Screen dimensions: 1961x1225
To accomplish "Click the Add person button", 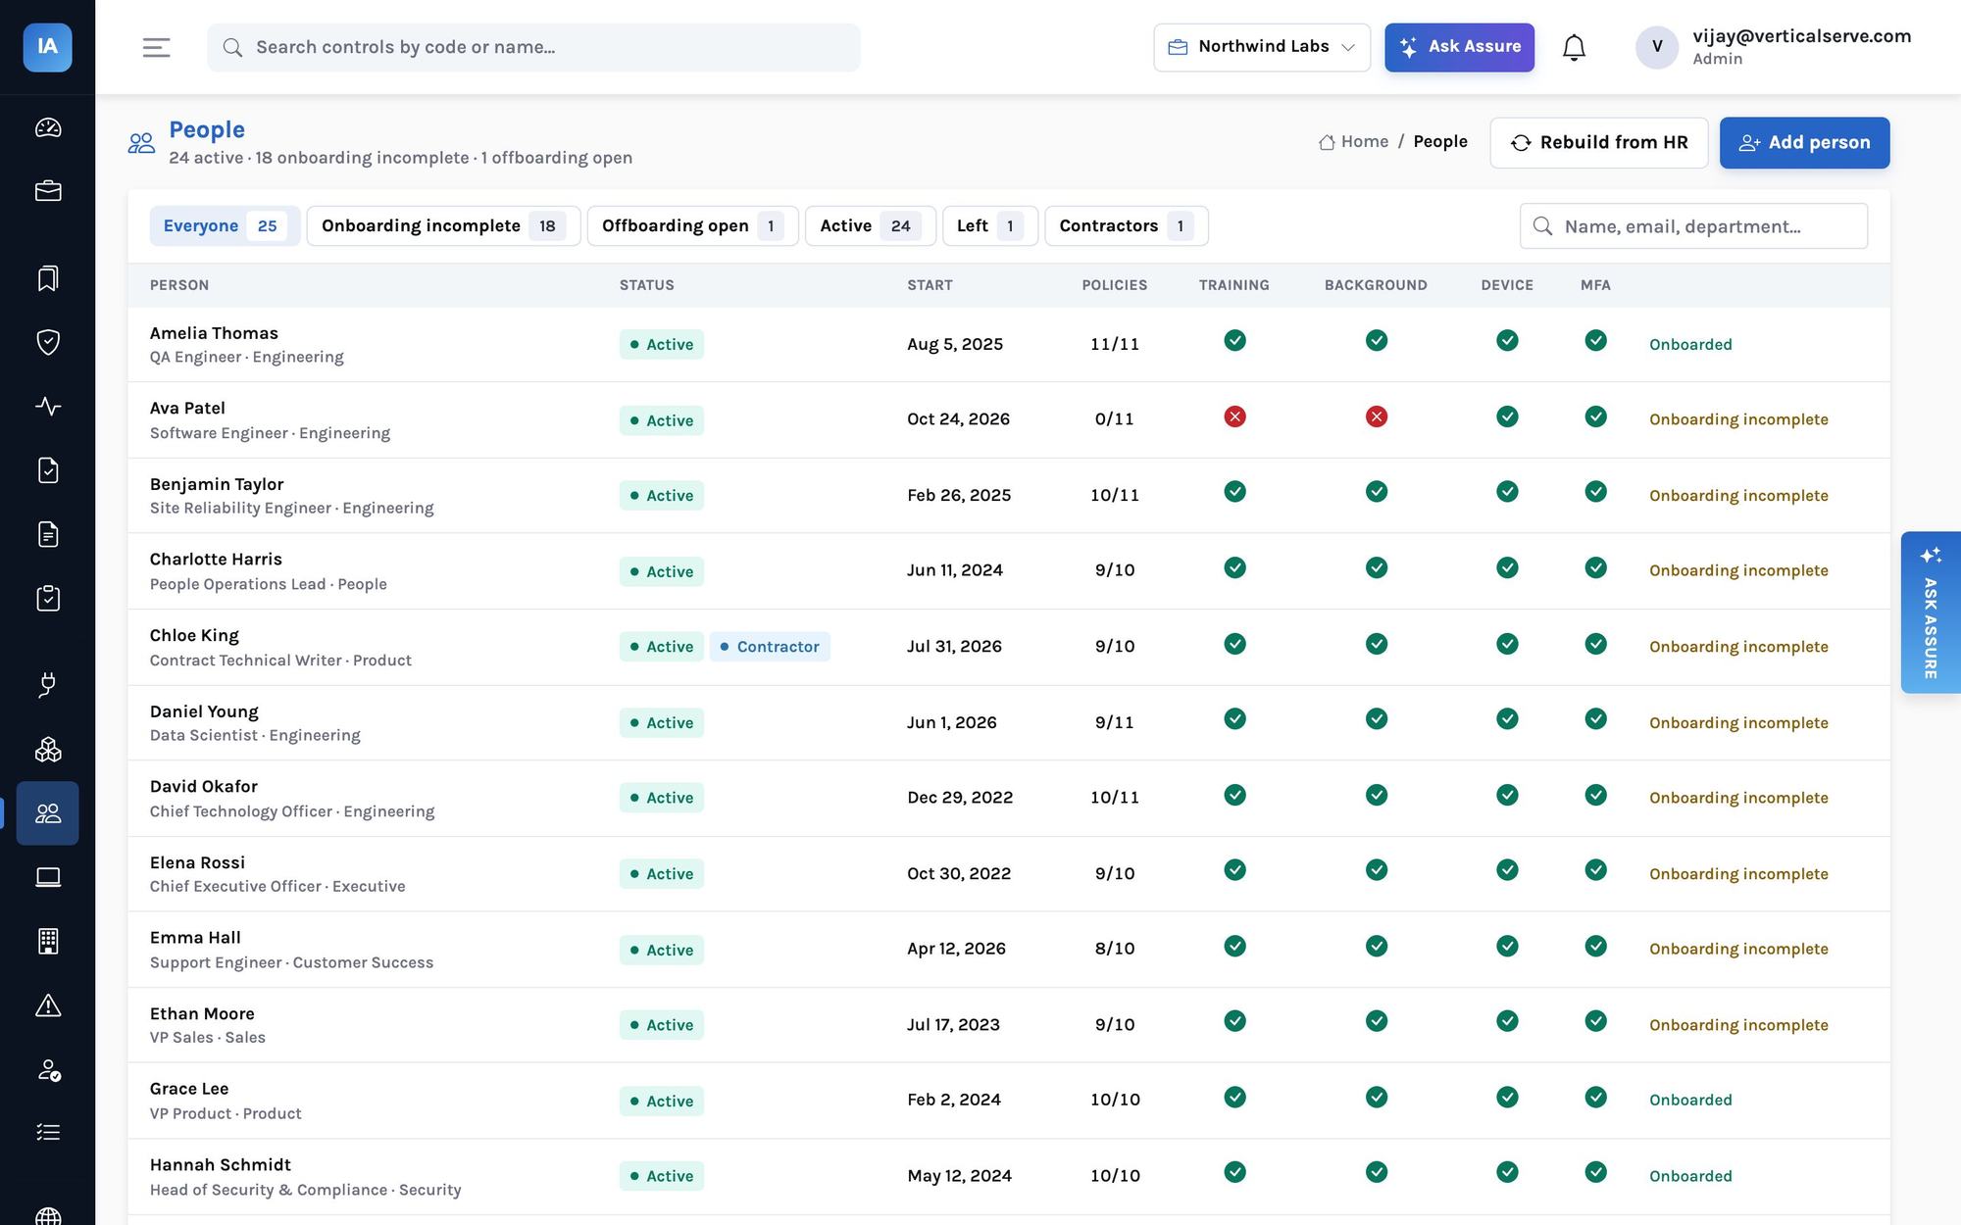I will 1804,143.
